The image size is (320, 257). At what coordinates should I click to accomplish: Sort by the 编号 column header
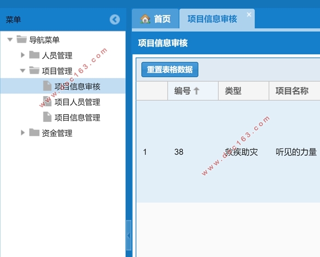[x=193, y=91]
